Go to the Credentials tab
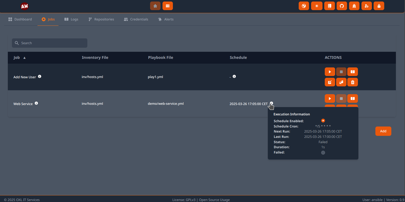This screenshot has height=202, width=405. point(136,19)
